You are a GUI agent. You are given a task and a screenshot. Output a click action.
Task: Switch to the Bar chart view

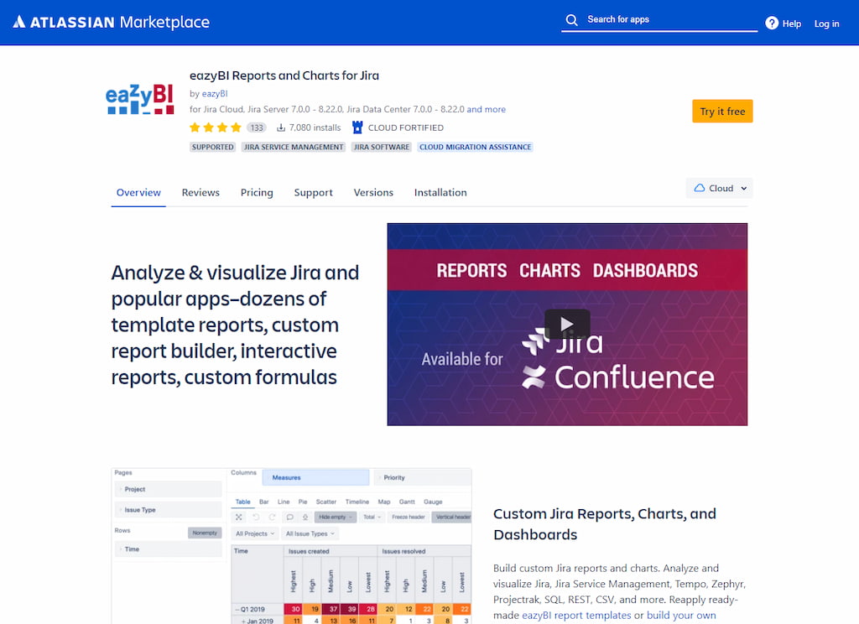[x=264, y=502]
